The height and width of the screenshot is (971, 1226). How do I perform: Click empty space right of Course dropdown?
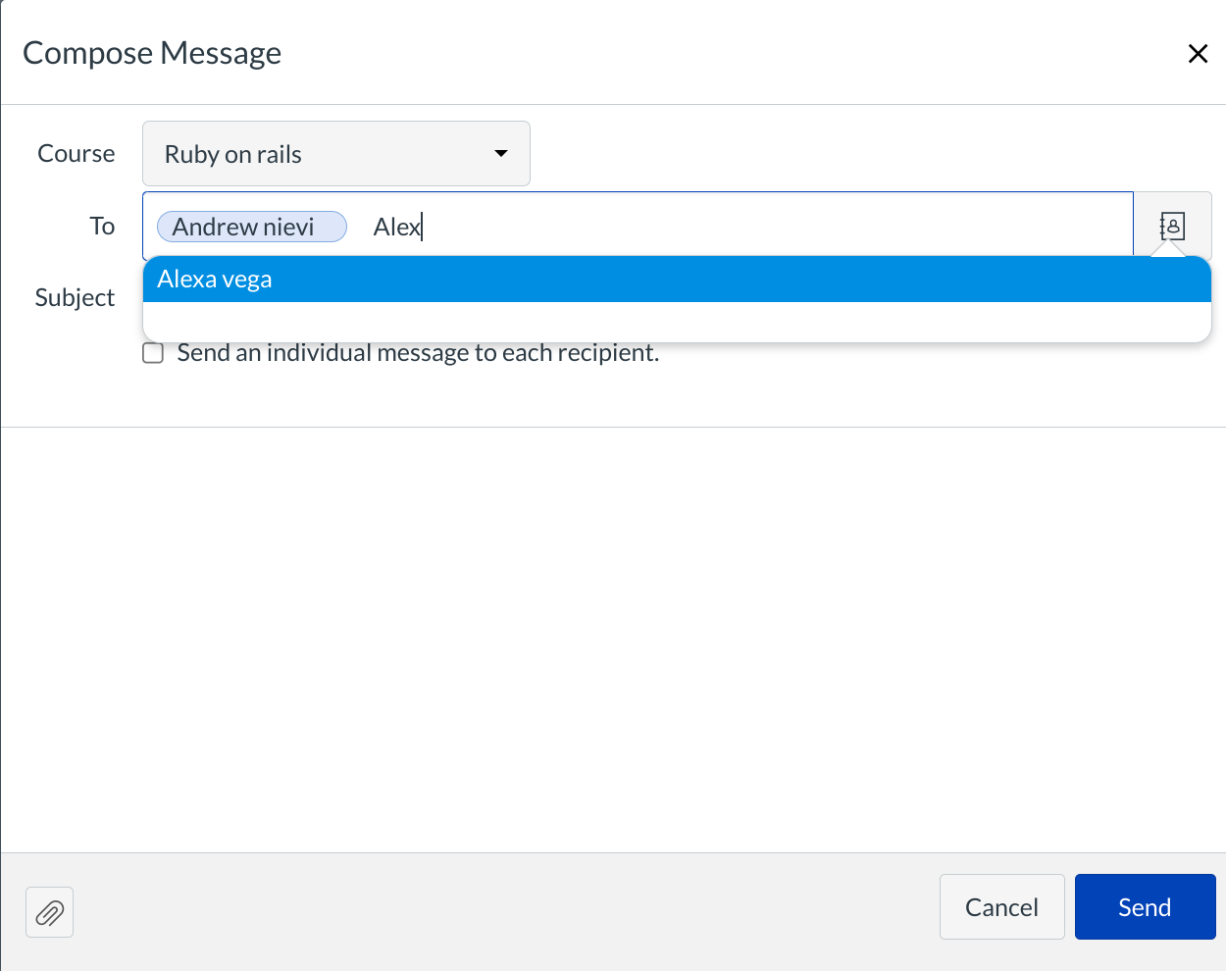pyautogui.click(x=863, y=154)
